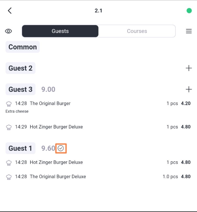Select the Guest 2 label
The image size is (197, 212).
pyautogui.click(x=20, y=68)
